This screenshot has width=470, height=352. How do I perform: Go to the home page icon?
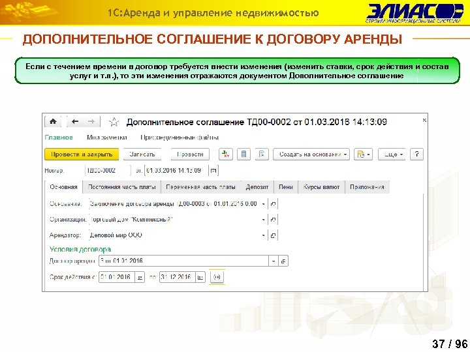click(53, 121)
